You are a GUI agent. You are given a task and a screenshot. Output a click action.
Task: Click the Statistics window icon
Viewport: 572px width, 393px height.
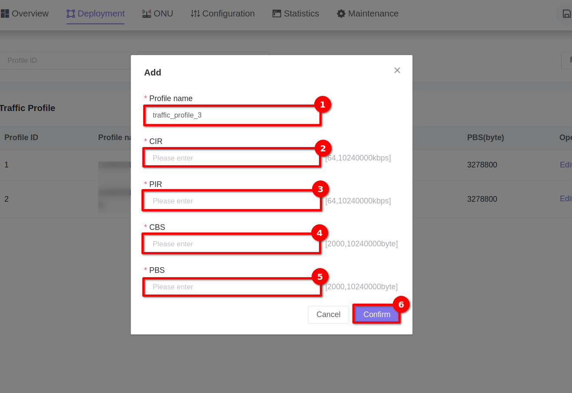pos(277,14)
